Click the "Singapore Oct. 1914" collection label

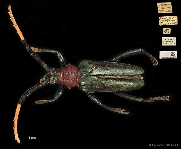(165, 8)
